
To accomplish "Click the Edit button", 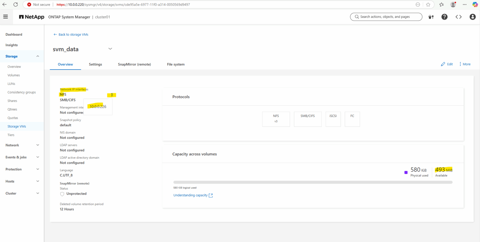I will click(x=447, y=64).
